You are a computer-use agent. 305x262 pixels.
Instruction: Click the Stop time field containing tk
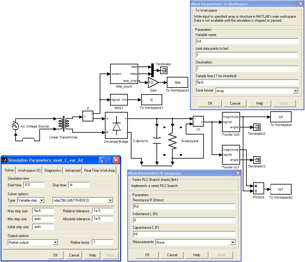pyautogui.click(x=79, y=185)
